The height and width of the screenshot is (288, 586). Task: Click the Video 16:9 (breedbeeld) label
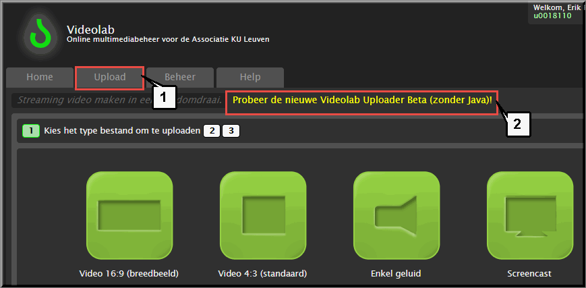click(x=129, y=273)
